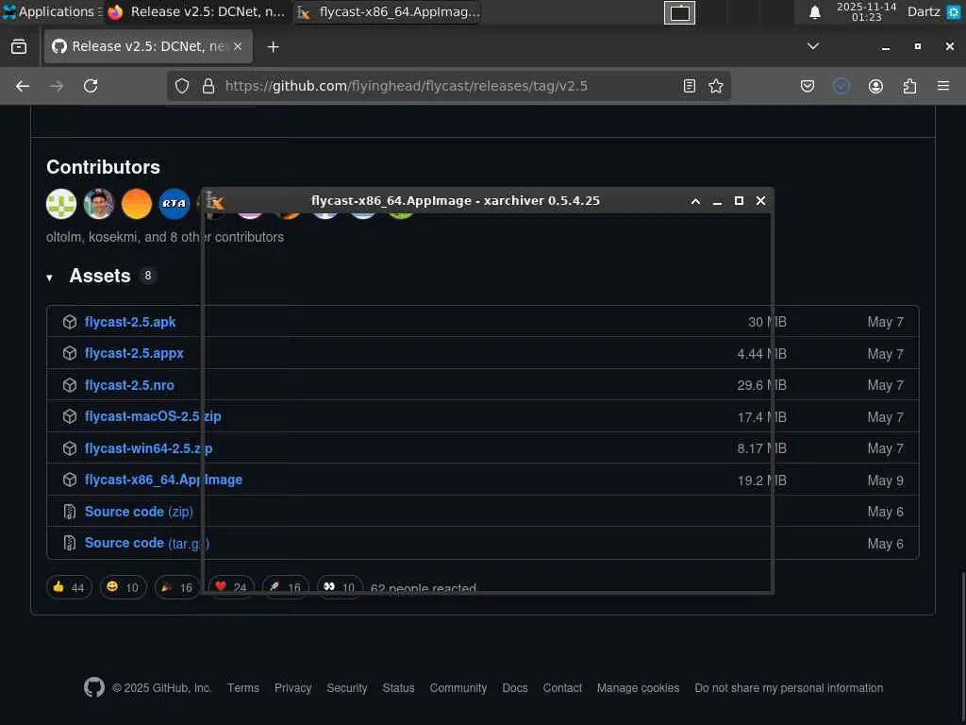Open the Security footer link

(x=347, y=688)
